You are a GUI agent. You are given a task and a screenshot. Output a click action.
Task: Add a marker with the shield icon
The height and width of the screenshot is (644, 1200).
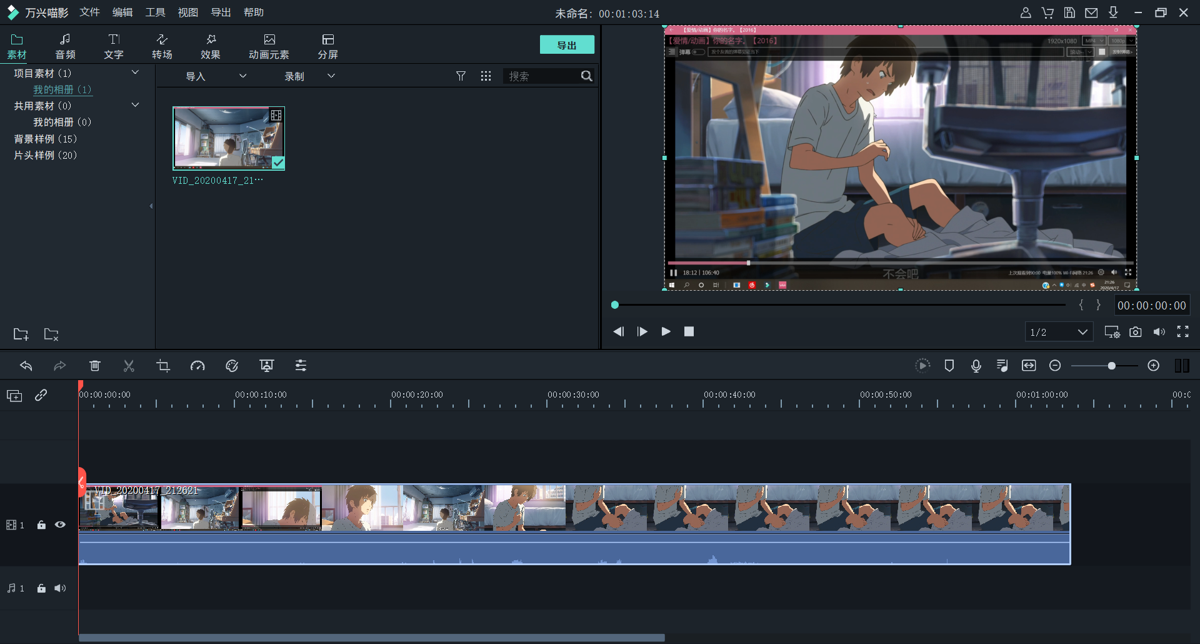[x=949, y=366]
